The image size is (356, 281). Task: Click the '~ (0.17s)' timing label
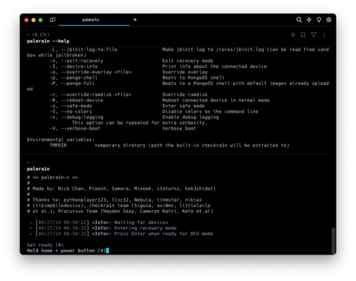[38, 35]
